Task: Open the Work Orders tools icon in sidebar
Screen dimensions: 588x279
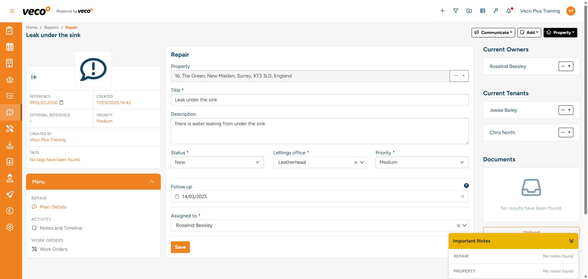Action: (x=9, y=129)
